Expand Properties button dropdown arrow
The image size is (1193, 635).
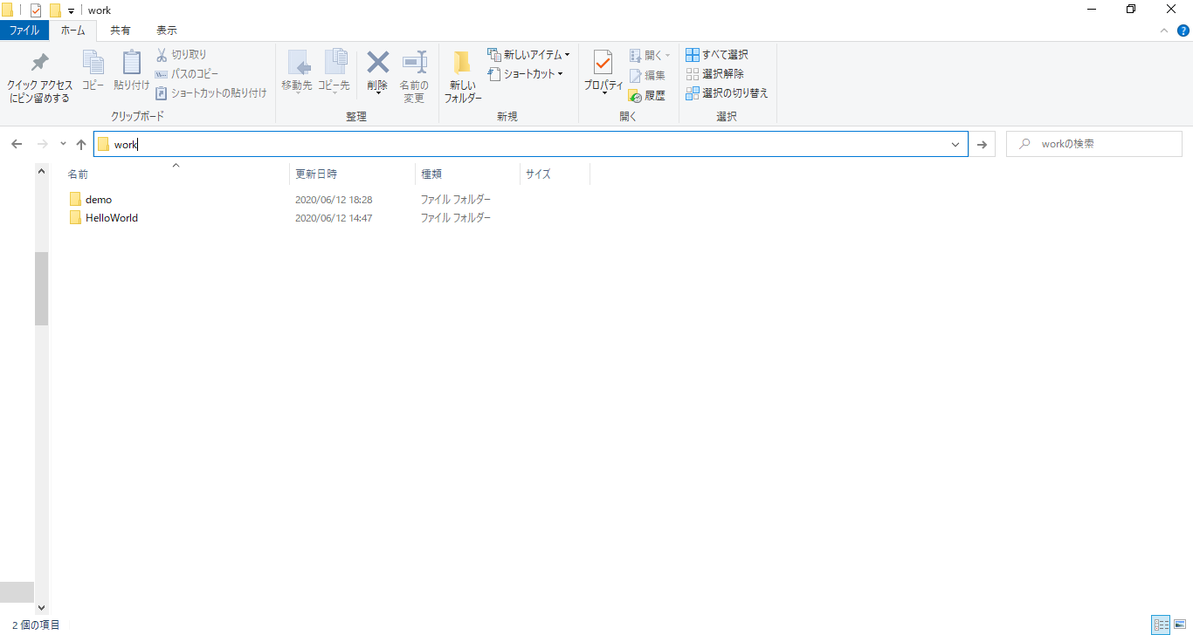point(603,92)
